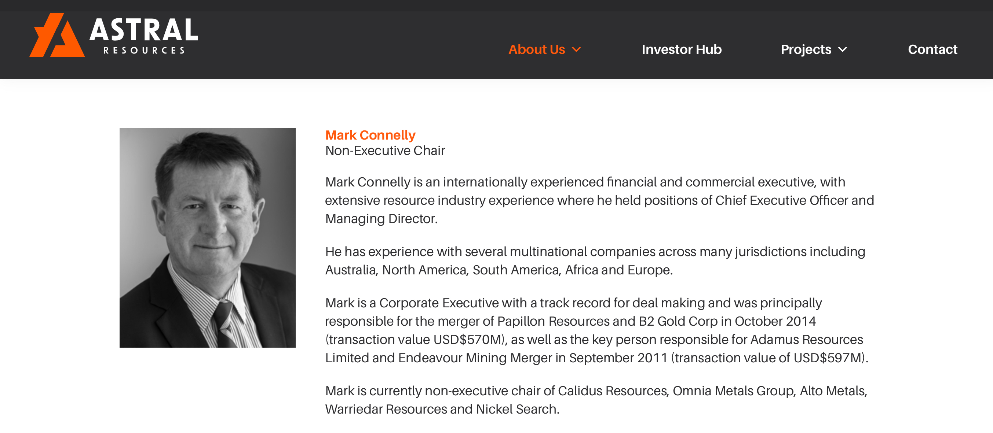Open the Contact page link
The height and width of the screenshot is (433, 993).
click(932, 49)
